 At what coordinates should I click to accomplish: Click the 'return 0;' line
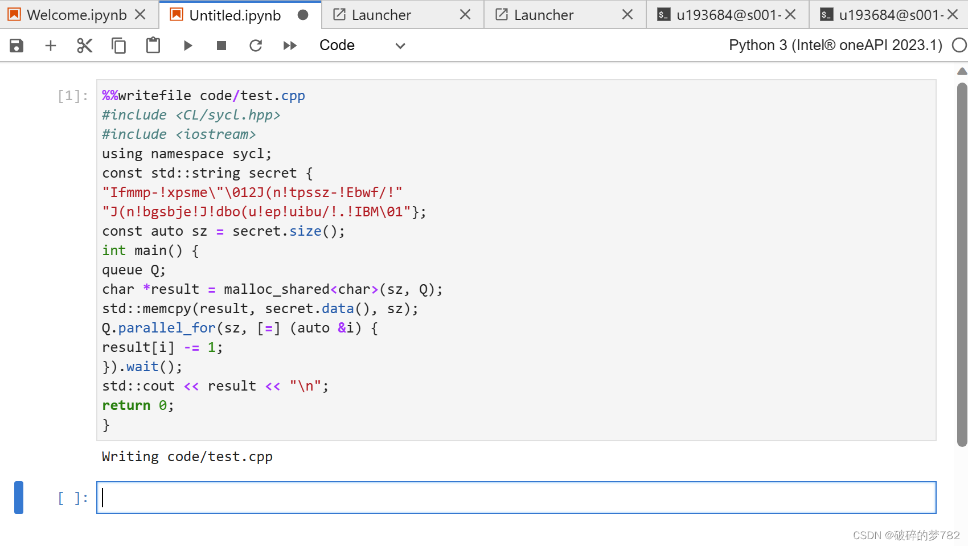(138, 405)
